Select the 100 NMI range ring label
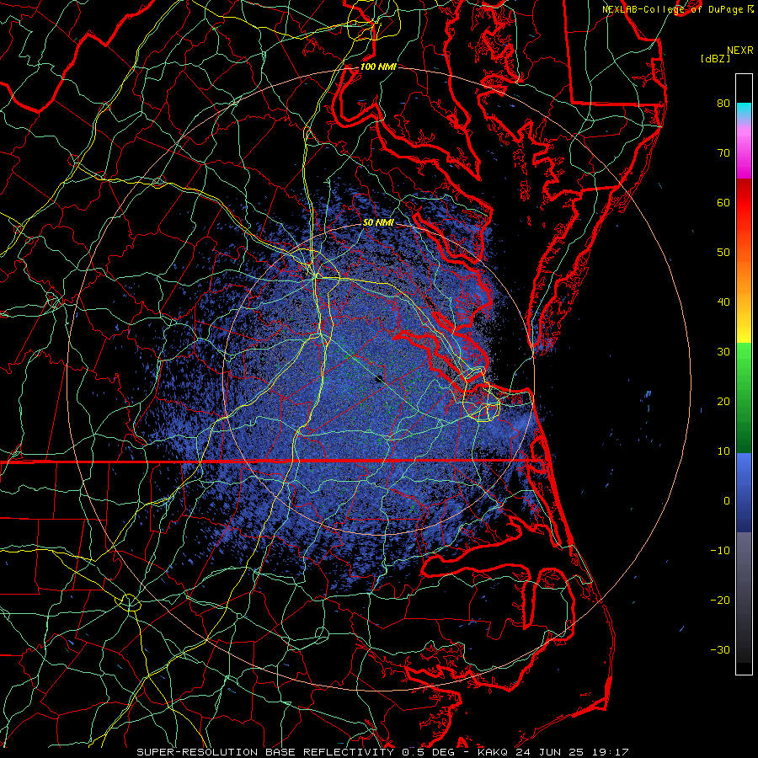 click(x=378, y=67)
